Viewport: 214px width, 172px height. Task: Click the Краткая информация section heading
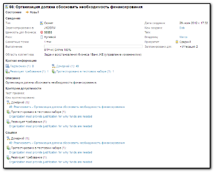coord(21,61)
